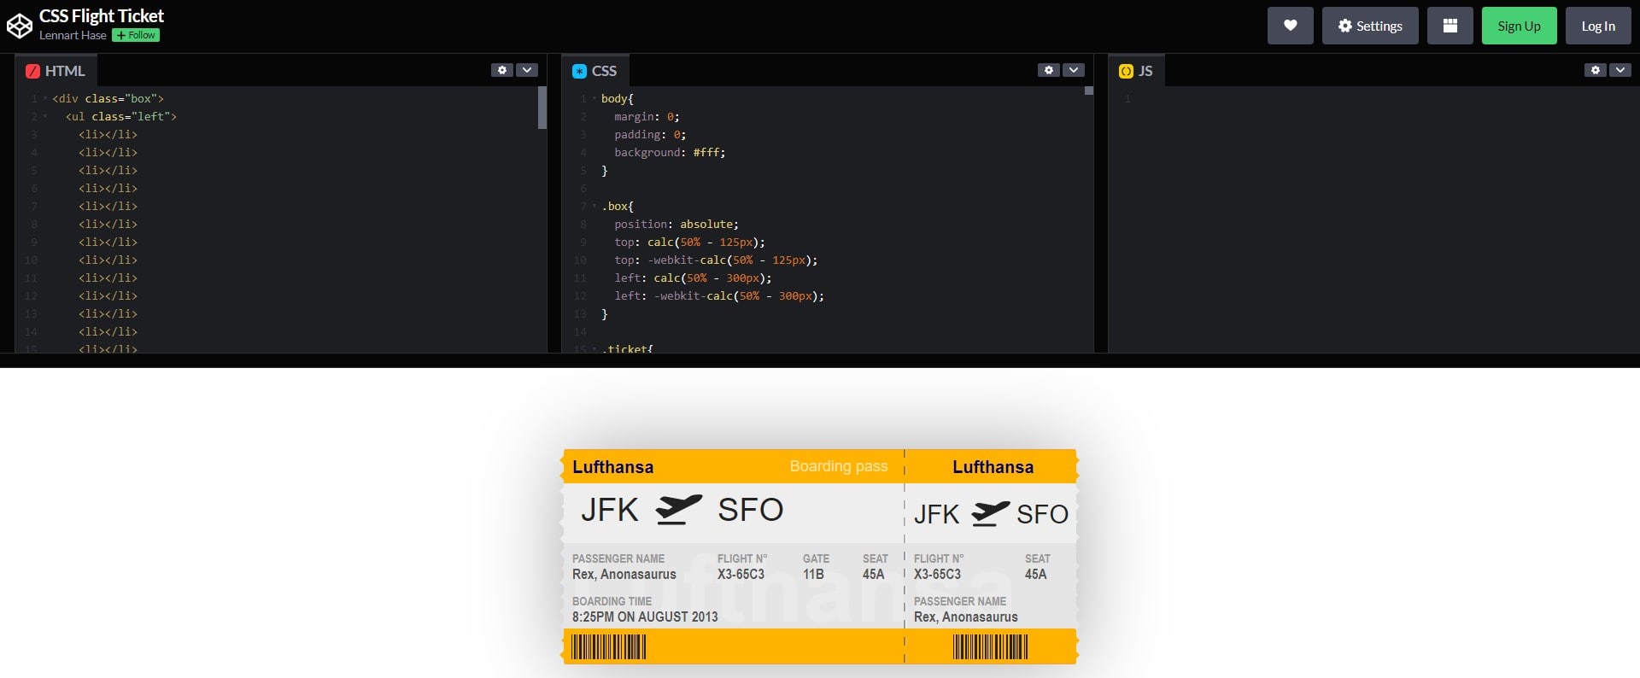Click 'background: #fff;' in CSS code

(x=670, y=153)
